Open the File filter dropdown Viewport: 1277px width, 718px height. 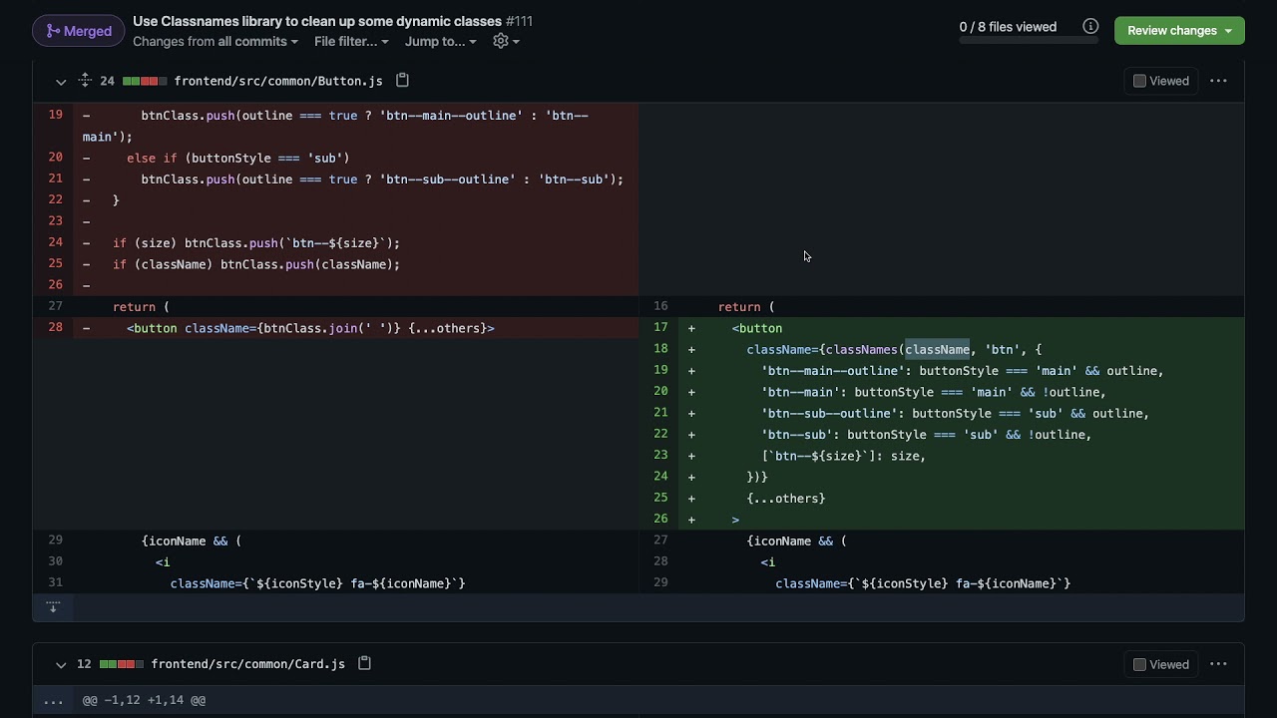pyautogui.click(x=351, y=41)
